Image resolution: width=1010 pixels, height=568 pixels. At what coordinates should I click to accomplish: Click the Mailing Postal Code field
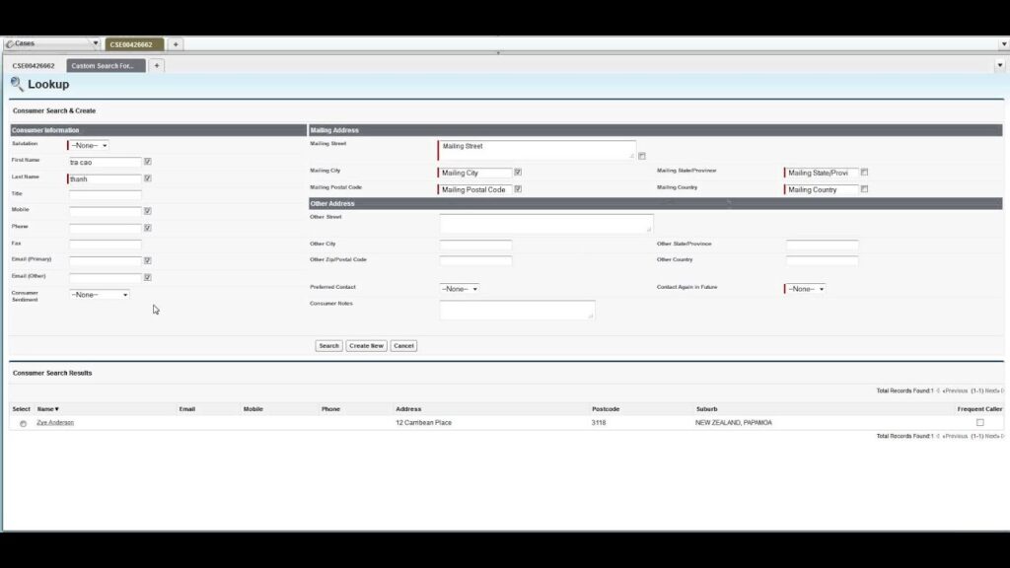pos(475,189)
